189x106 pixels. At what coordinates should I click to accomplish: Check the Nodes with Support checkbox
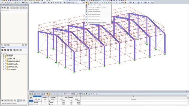pyautogui.click(x=5, y=68)
